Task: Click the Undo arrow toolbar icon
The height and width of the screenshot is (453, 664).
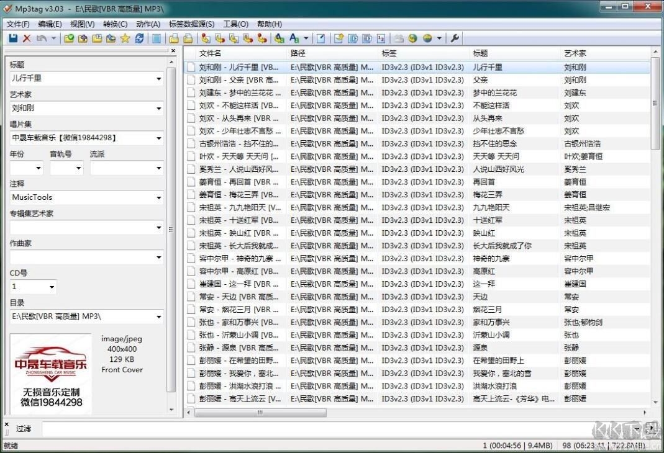Action: [x=41, y=38]
